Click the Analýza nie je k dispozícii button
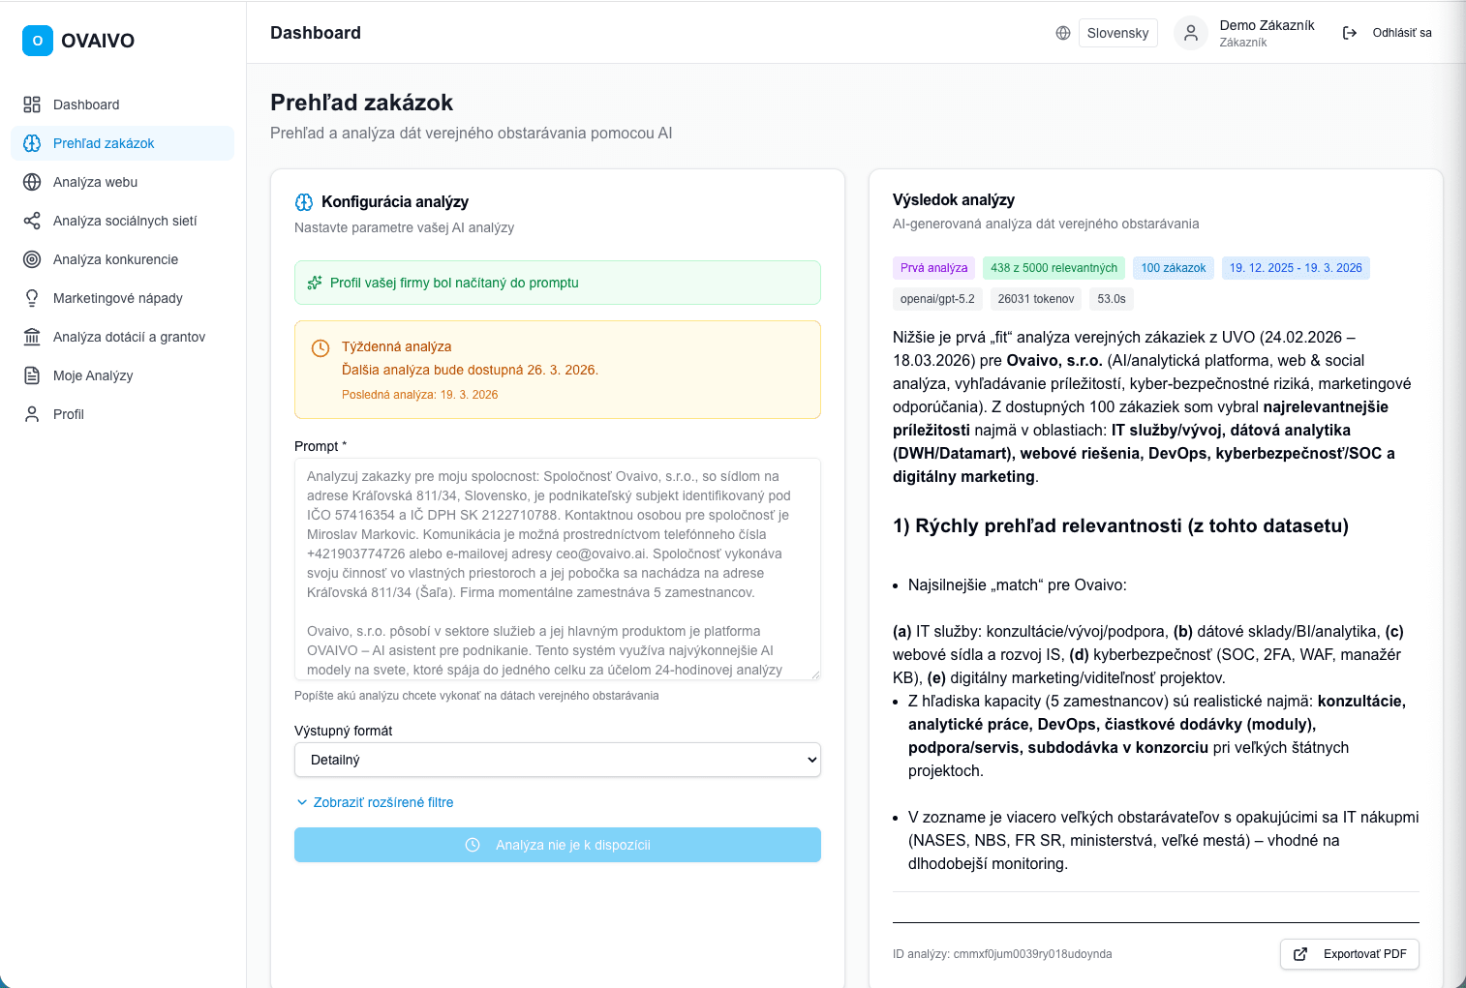Viewport: 1466px width, 988px height. click(x=558, y=845)
